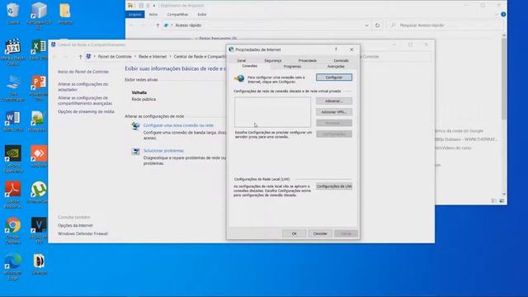The image size is (528, 297).
Task: Launch the Word desktop shortcut
Action: pyautogui.click(x=13, y=121)
